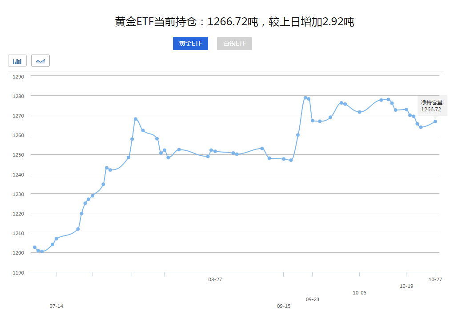This screenshot has width=450, height=314.
Task: Click the 10-06 date label
Action: tap(359, 293)
